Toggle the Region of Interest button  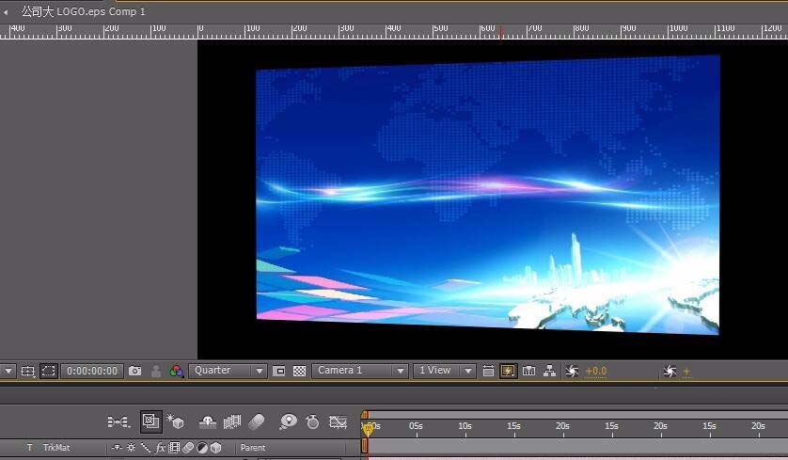tap(279, 371)
